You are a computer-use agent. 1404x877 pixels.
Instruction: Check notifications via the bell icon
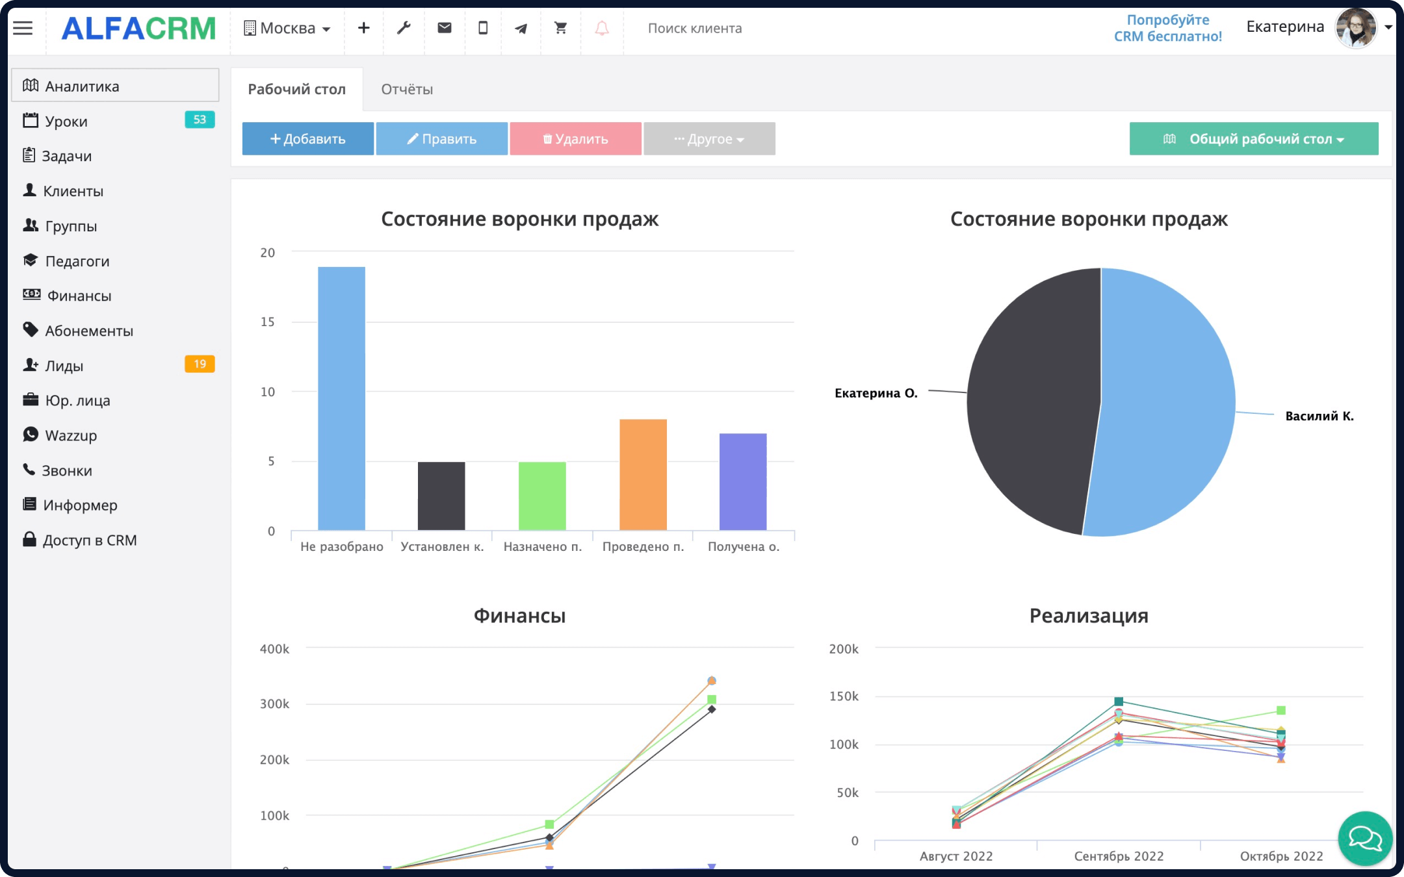point(601,28)
